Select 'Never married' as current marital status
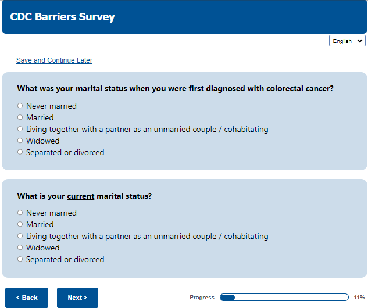Image resolution: width=368 pixels, height=308 pixels. [20, 213]
